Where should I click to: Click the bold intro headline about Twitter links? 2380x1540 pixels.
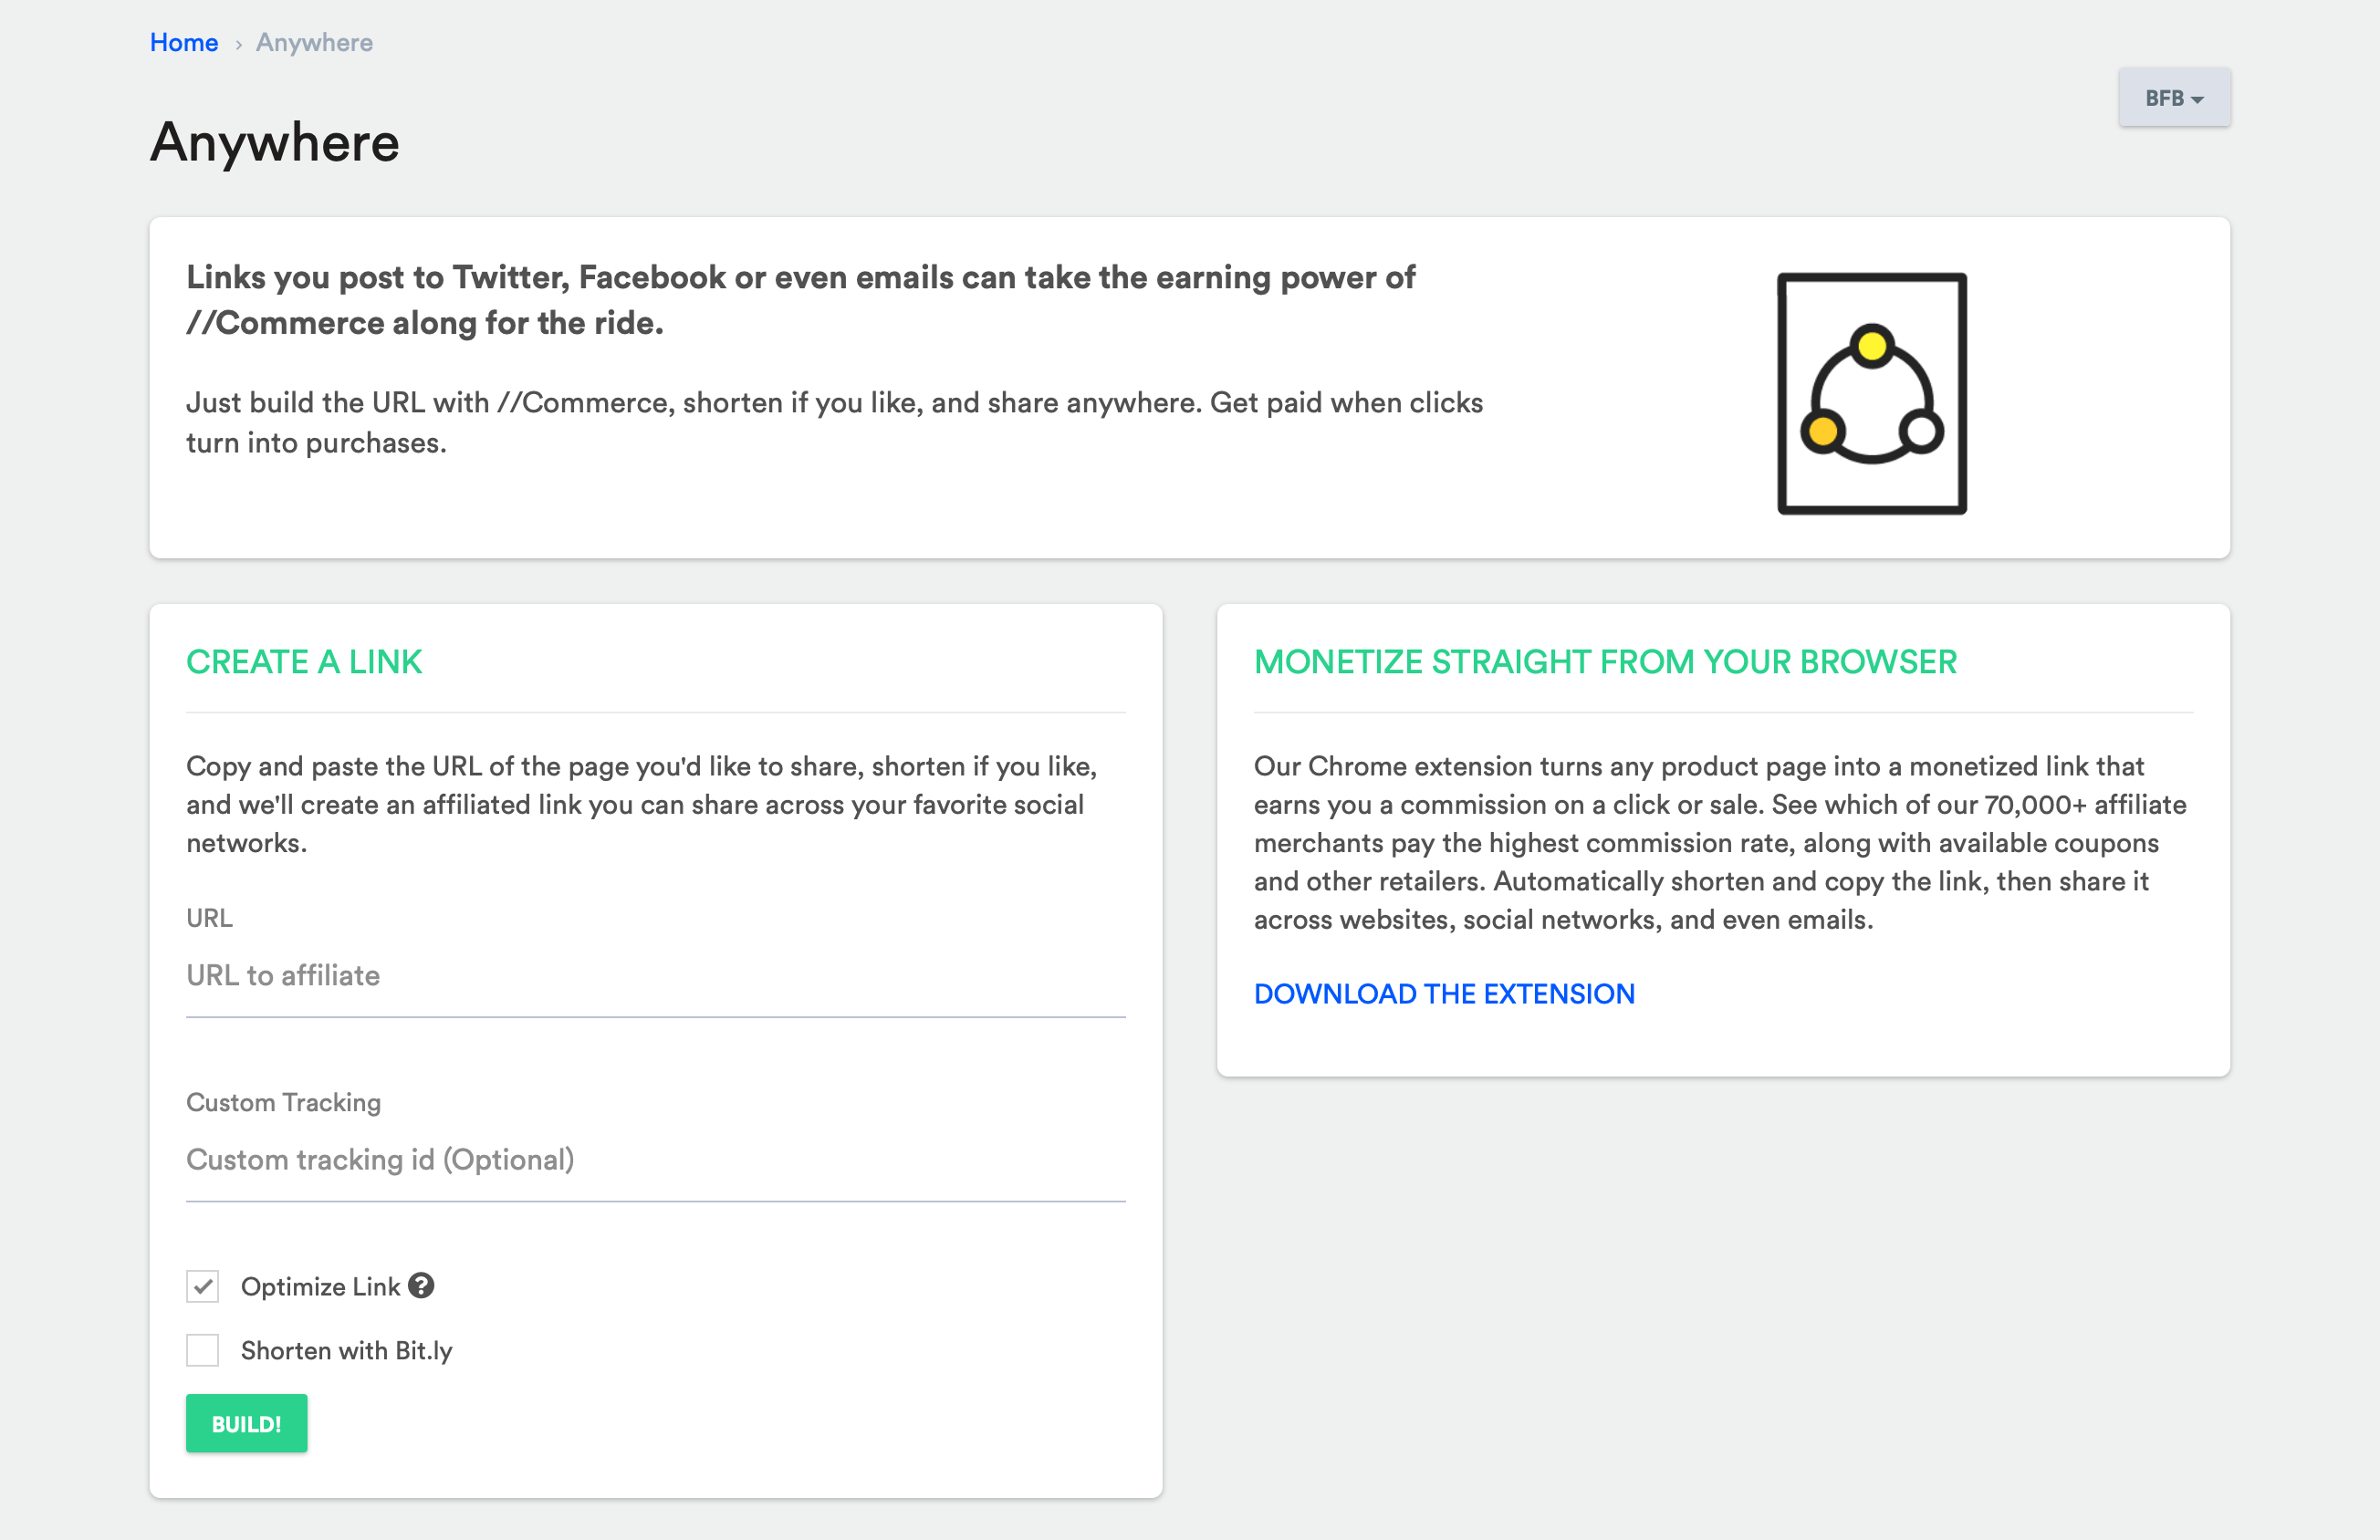(x=800, y=300)
